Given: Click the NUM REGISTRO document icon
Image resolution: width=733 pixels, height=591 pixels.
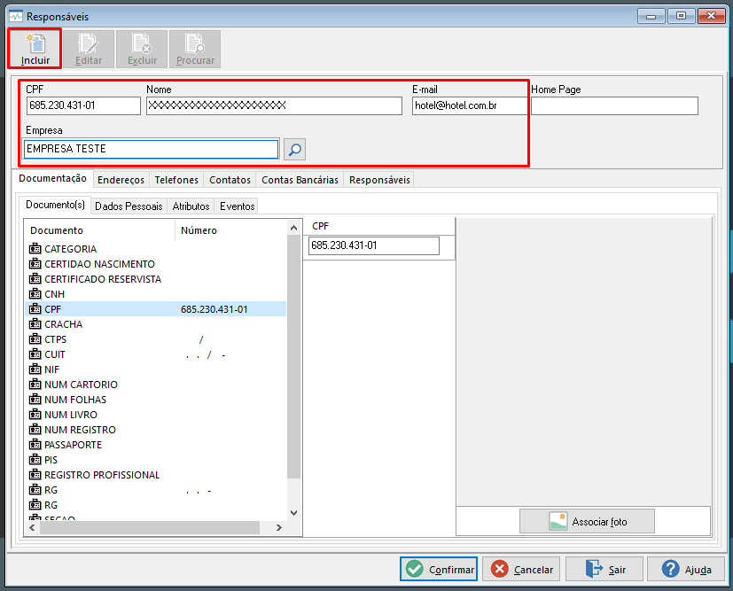Looking at the screenshot, I should click(x=35, y=430).
